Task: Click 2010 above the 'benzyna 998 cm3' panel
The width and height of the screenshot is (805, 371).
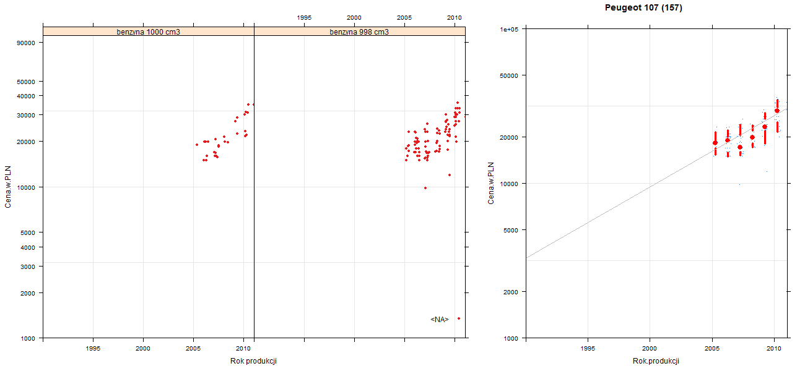Action: 455,18
